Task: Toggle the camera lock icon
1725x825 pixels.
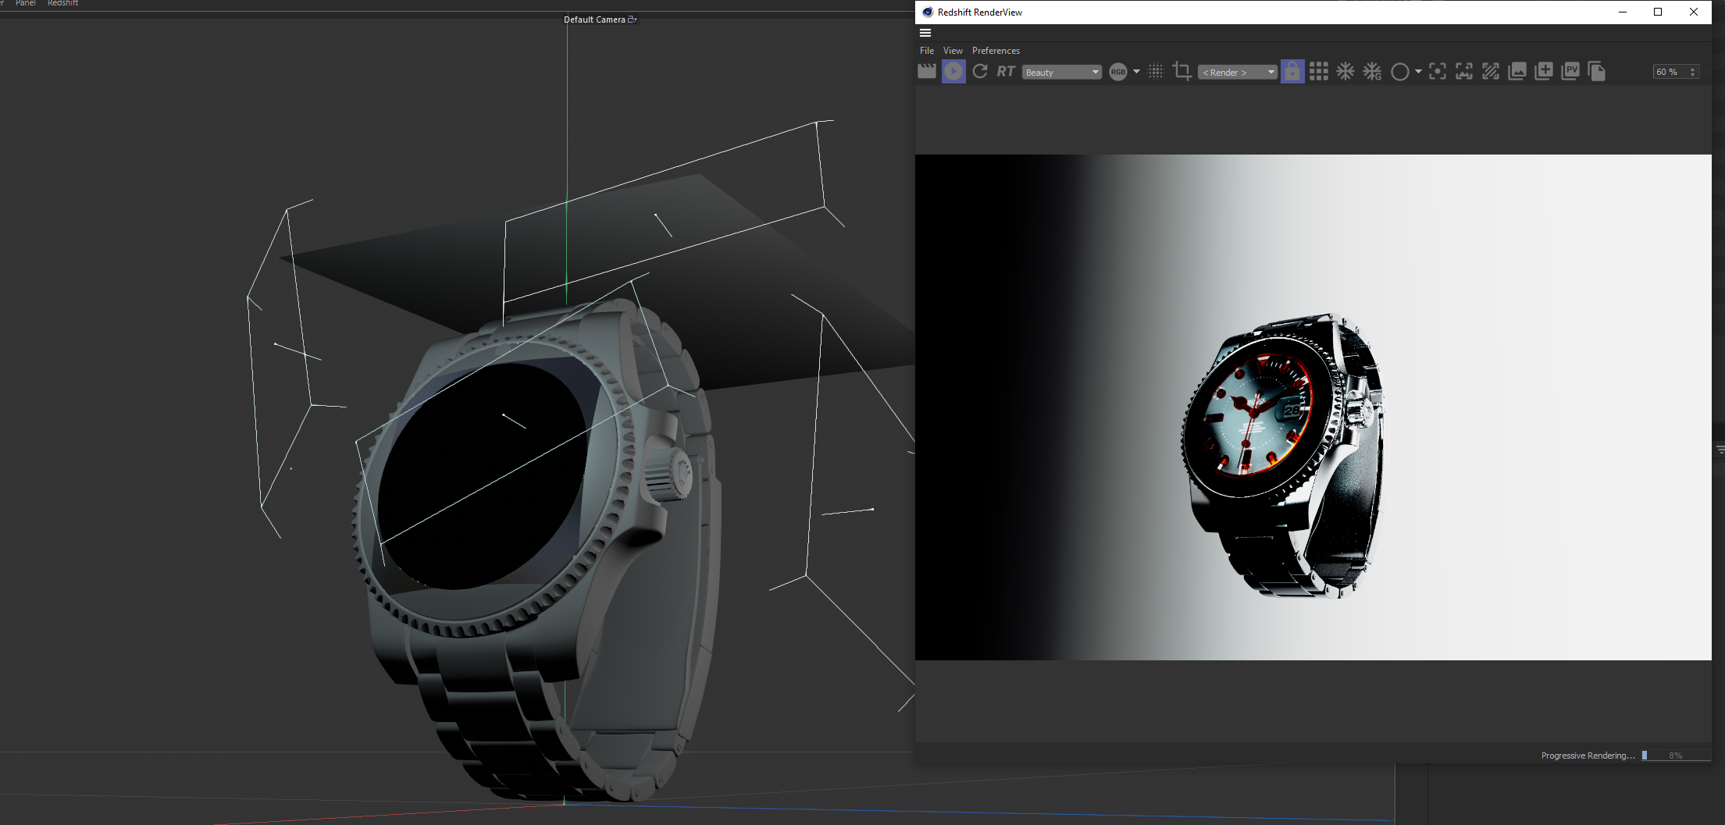Action: (1292, 72)
